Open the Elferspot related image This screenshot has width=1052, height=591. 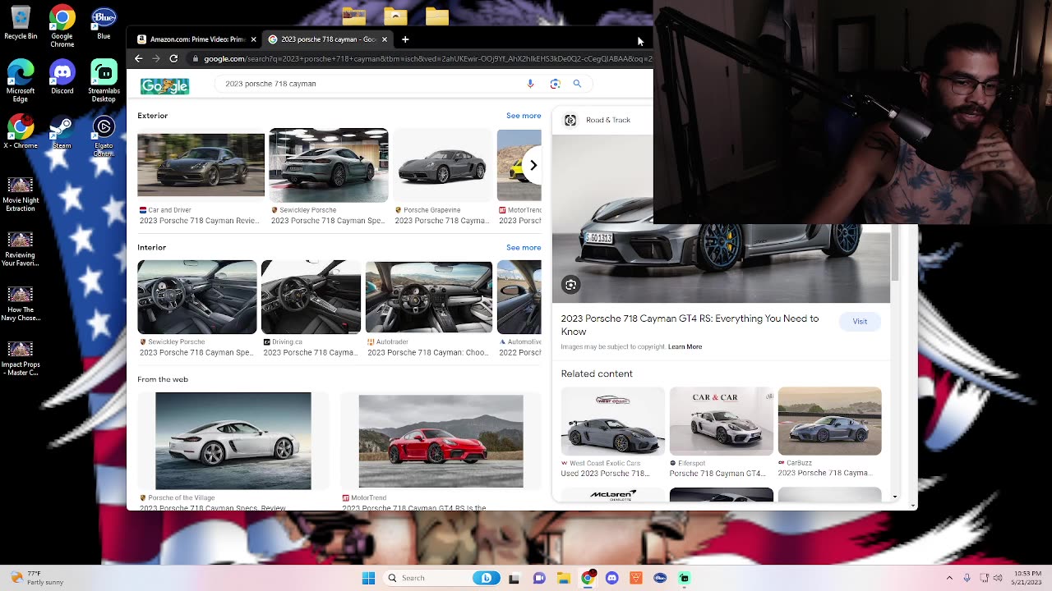(x=721, y=421)
